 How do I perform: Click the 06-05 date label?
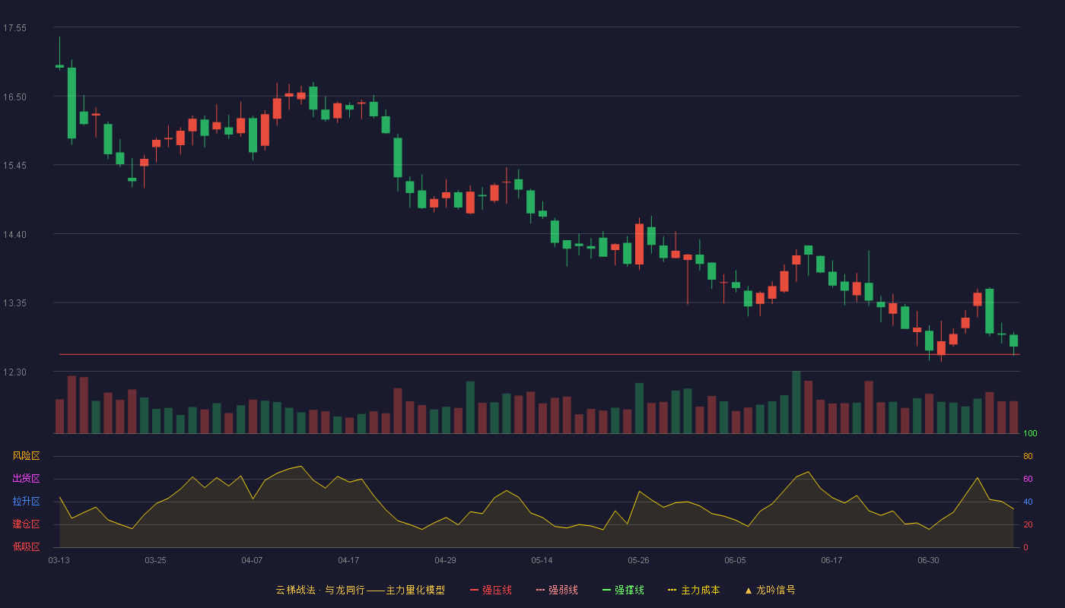click(x=735, y=560)
